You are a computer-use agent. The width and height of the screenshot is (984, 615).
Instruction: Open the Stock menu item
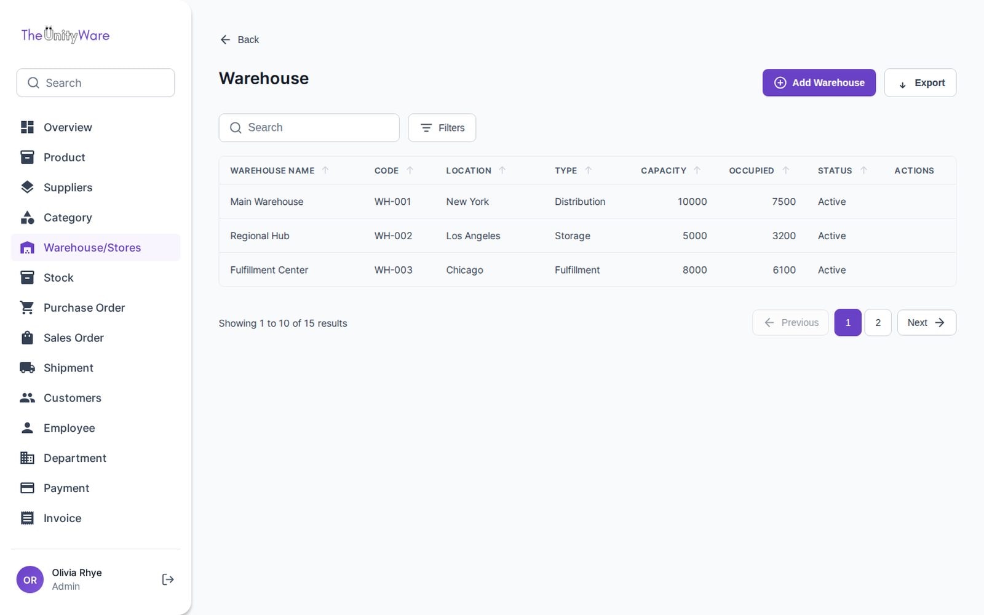95,278
